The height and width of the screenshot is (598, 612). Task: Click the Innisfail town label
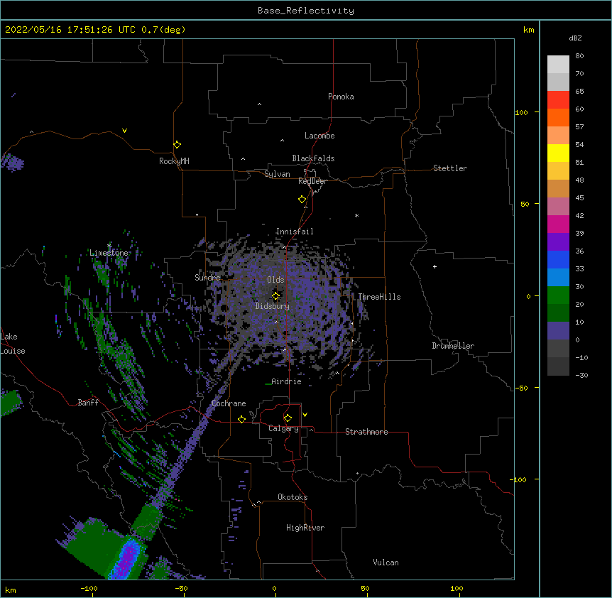point(295,232)
